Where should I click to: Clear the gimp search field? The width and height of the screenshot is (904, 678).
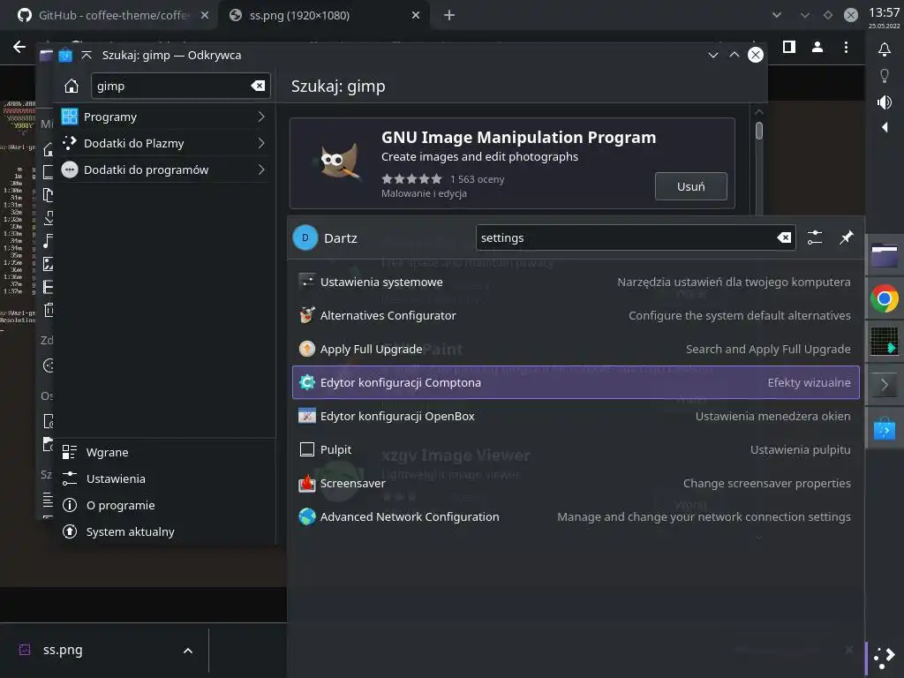pos(258,86)
